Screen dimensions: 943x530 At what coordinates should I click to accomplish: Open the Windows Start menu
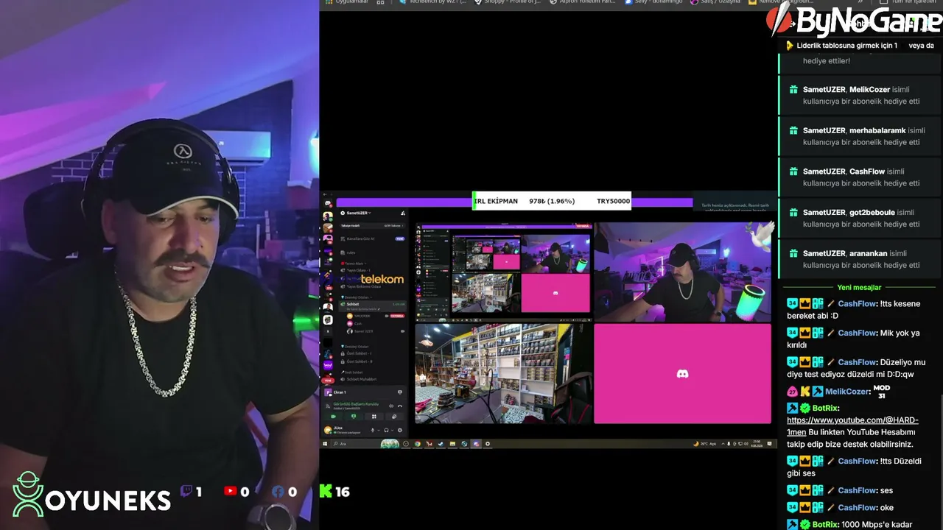point(325,444)
